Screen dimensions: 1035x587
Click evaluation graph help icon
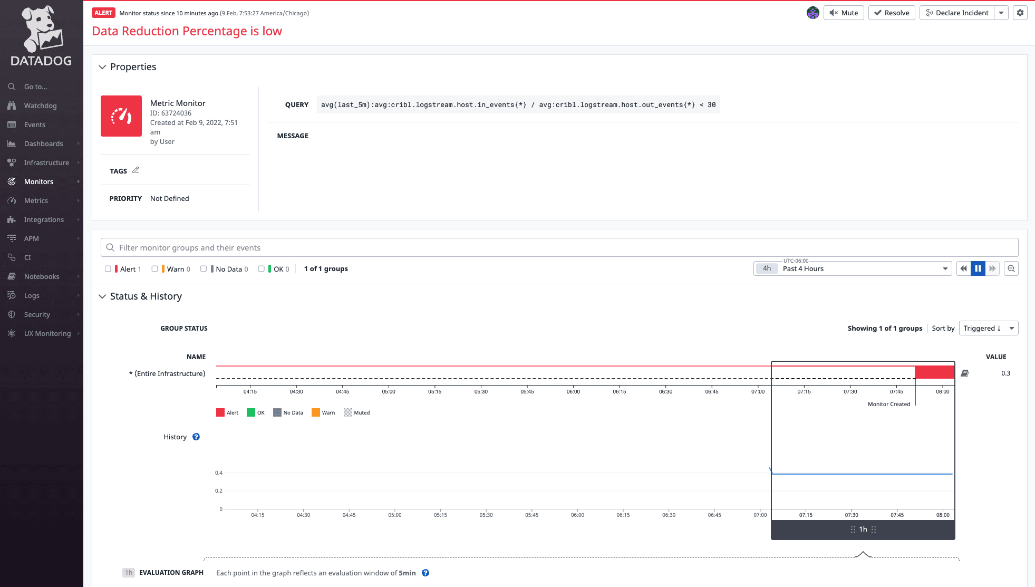tap(425, 573)
